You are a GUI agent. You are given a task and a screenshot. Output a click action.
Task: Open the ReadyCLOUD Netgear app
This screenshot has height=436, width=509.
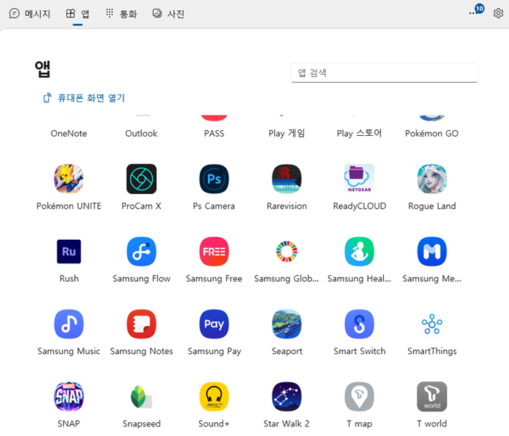[359, 179]
